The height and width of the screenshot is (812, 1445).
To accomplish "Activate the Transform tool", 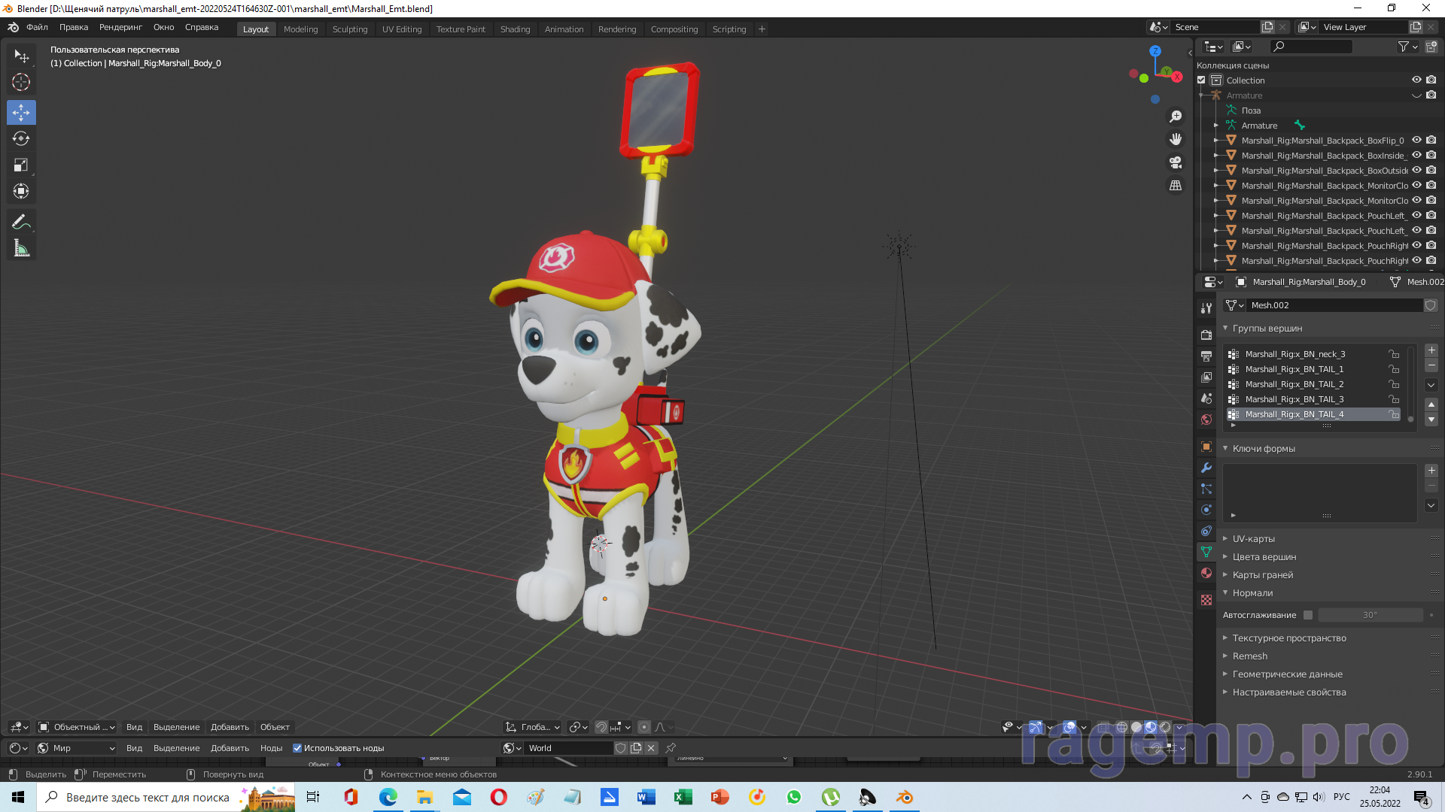I will (21, 191).
